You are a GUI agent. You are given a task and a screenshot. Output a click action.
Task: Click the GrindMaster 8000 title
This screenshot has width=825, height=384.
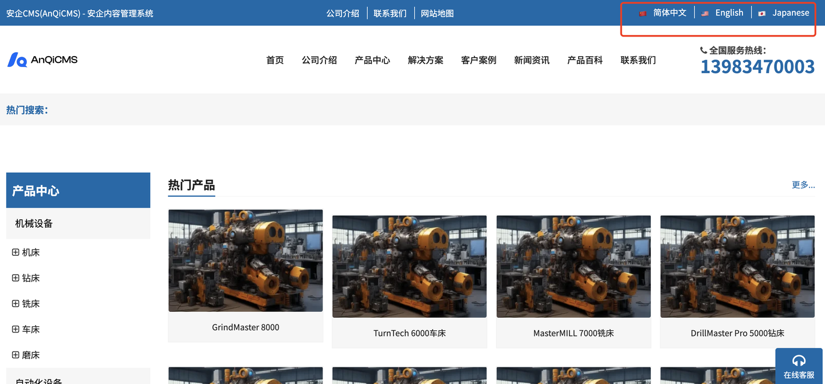click(x=246, y=327)
